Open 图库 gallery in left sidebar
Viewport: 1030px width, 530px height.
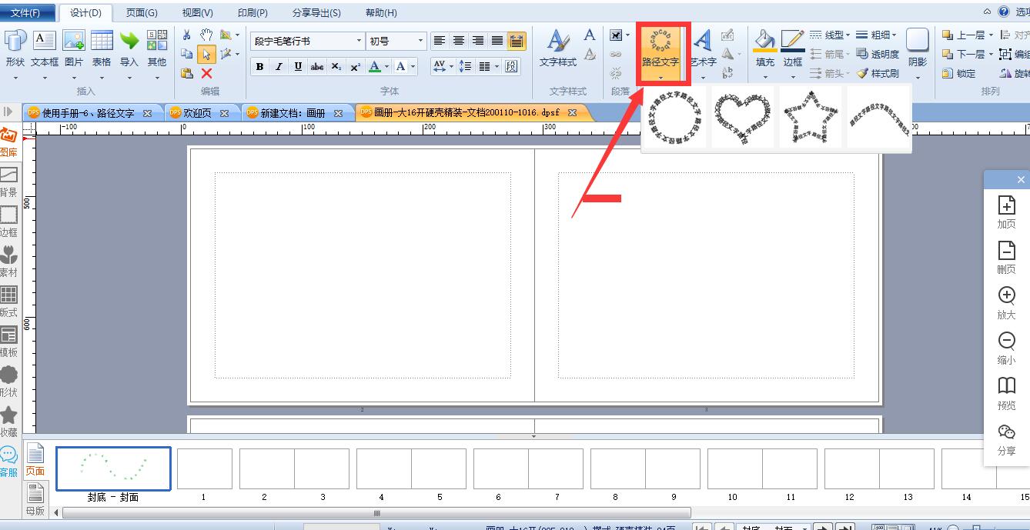[x=8, y=142]
